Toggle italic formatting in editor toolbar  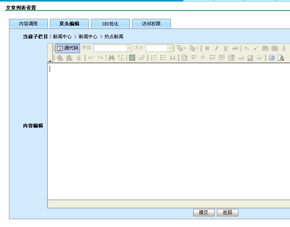point(216,48)
